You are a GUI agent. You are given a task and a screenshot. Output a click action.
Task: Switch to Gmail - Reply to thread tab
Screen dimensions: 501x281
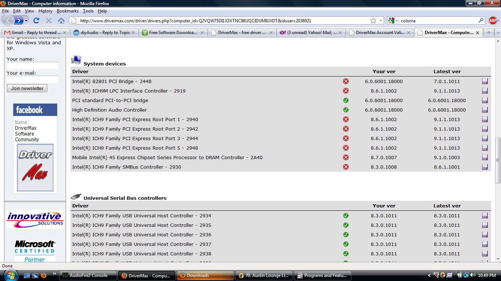click(35, 33)
